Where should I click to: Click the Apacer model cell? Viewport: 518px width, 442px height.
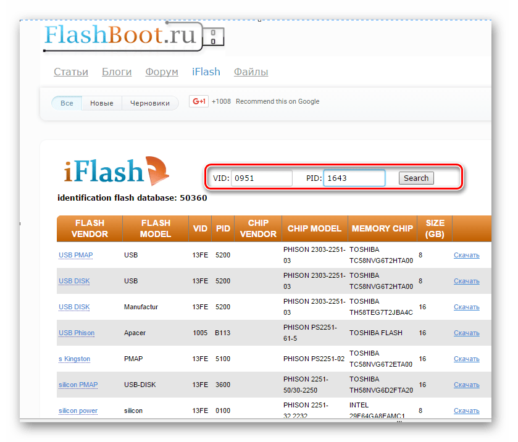pyautogui.click(x=135, y=333)
